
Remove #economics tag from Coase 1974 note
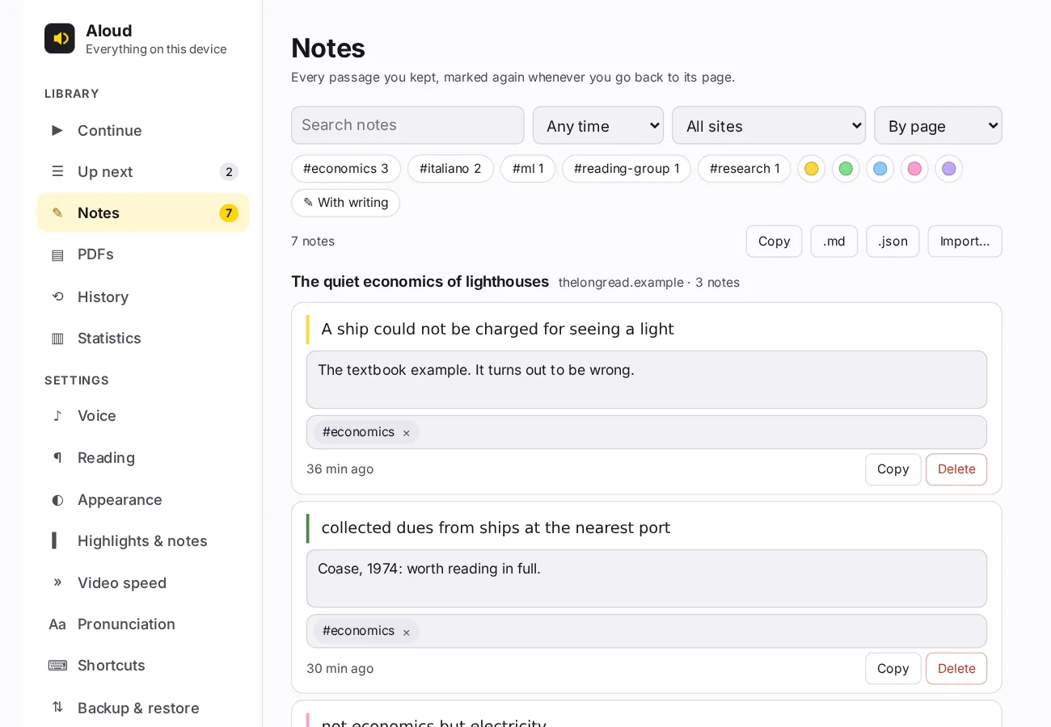pos(407,632)
